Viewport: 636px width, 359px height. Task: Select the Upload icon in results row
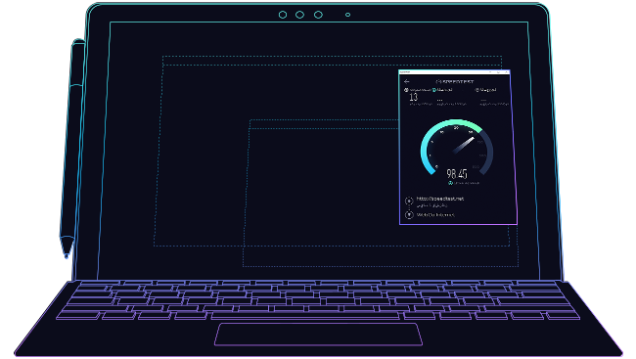tap(477, 90)
